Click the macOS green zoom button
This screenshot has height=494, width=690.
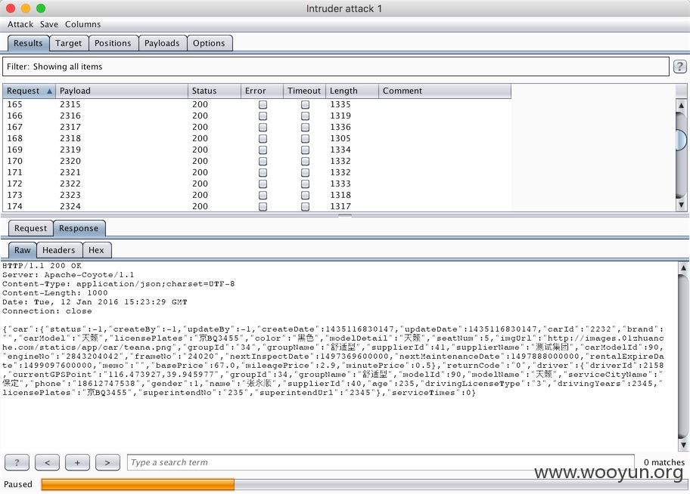coord(41,8)
